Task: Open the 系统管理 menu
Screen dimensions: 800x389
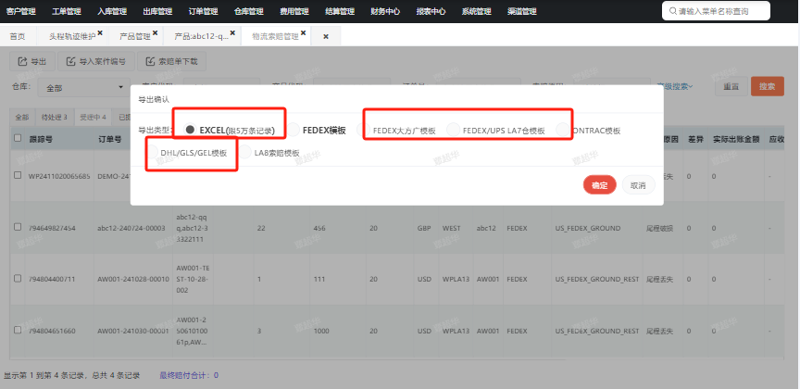Action: 477,11
